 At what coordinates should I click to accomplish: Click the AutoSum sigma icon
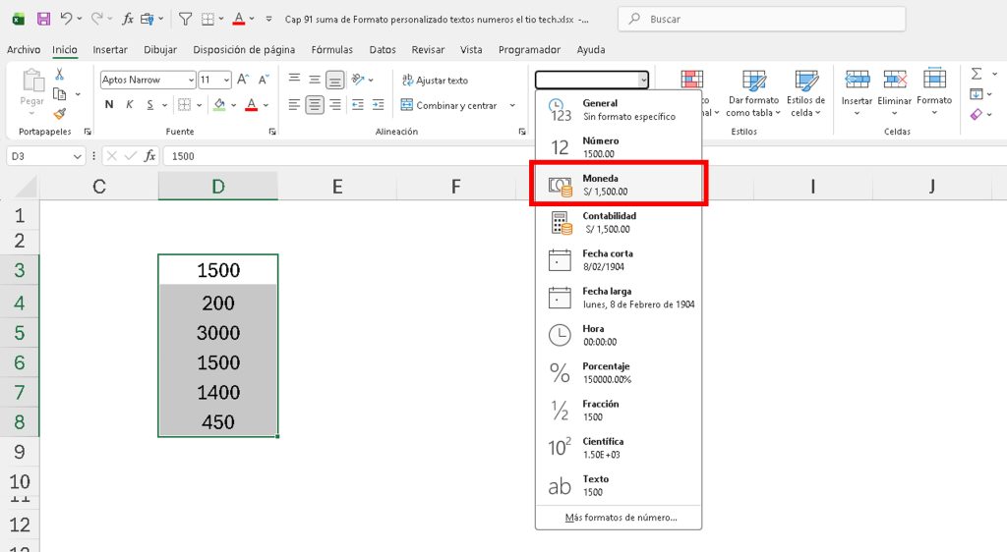976,75
